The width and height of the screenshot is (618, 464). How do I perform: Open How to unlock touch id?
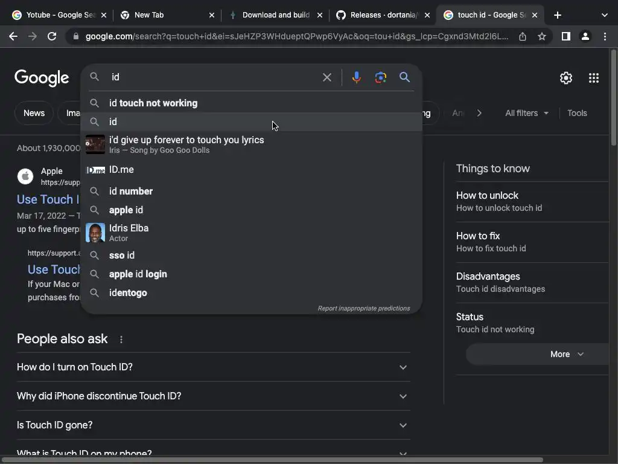tap(532, 202)
